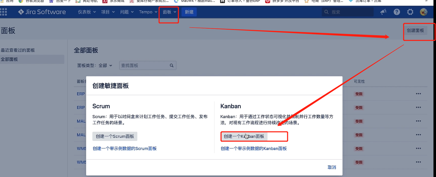Open the 拼多多 开放平台 bookmark
Image resolution: width=436 pixels, height=177 pixels.
click(282, 1)
